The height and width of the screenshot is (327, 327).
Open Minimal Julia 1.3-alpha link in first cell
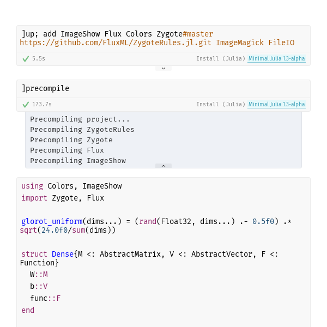(x=276, y=59)
